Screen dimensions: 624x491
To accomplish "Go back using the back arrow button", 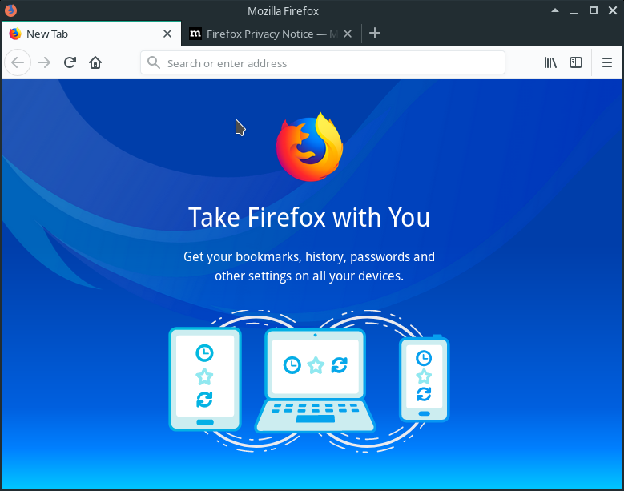I will [18, 62].
